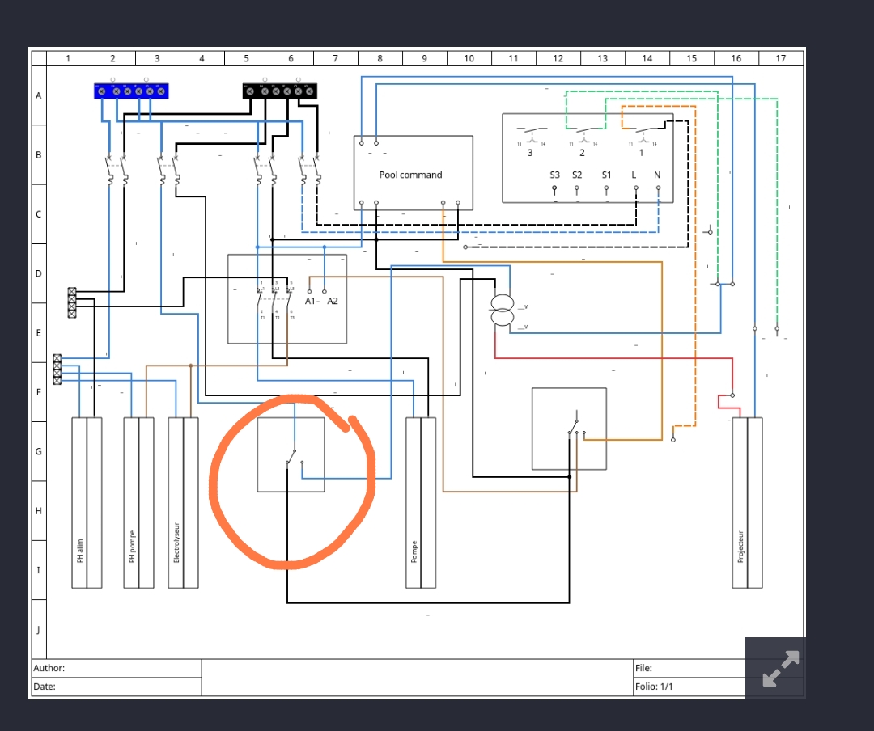Viewport: 874px width, 731px height.
Task: Click the transformer symbol
Action: (x=503, y=311)
